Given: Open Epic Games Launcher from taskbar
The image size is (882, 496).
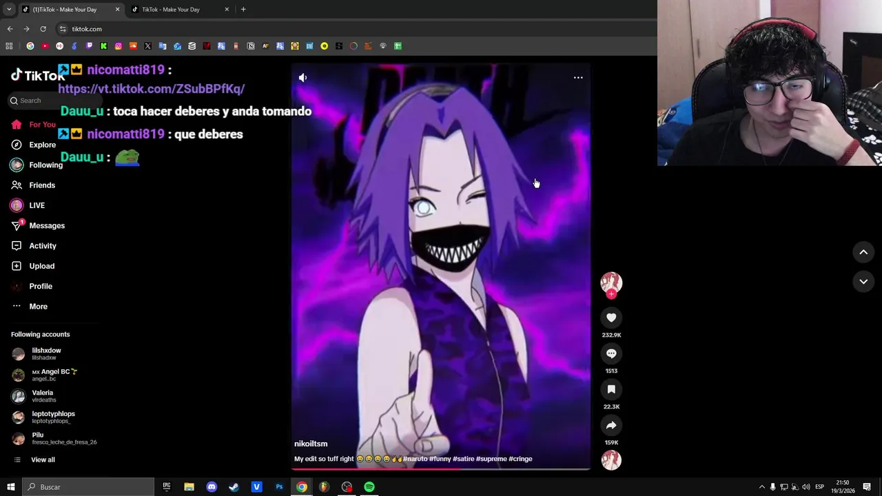Looking at the screenshot, I should point(166,487).
